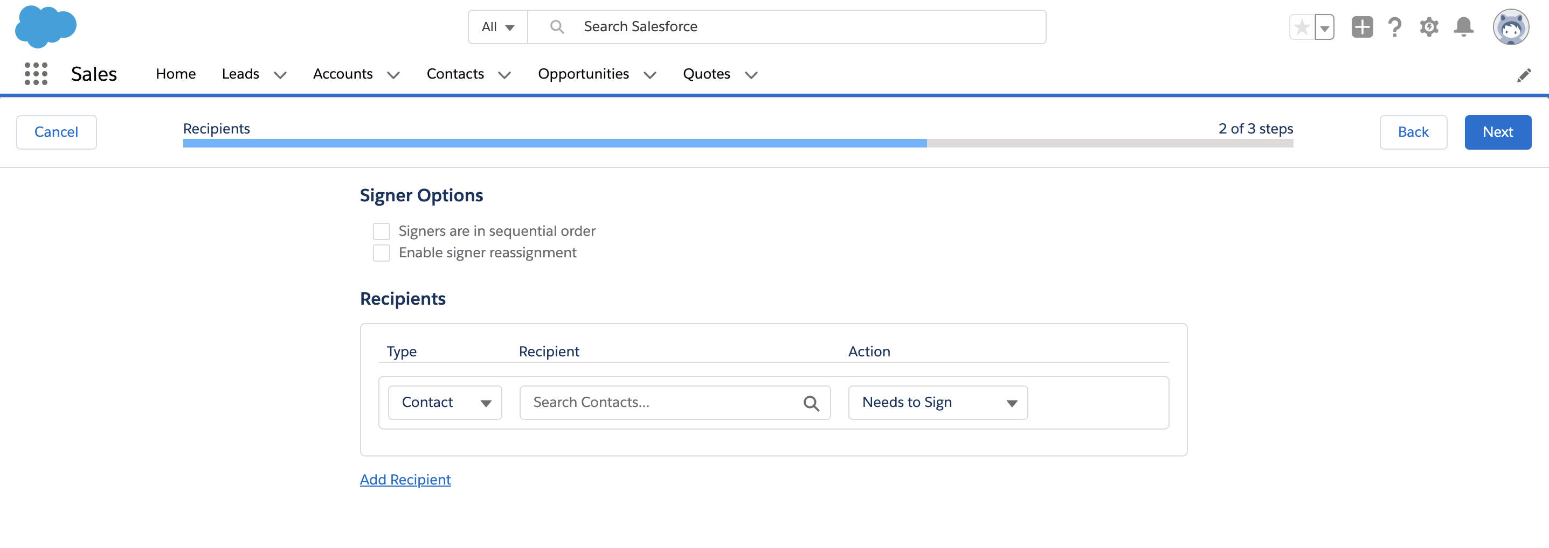Open the Setup gear icon
The width and height of the screenshot is (1549, 548).
click(1429, 27)
